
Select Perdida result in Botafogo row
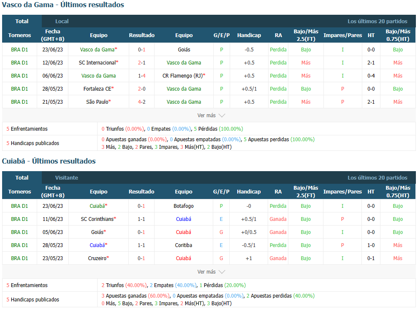pyautogui.click(x=278, y=206)
